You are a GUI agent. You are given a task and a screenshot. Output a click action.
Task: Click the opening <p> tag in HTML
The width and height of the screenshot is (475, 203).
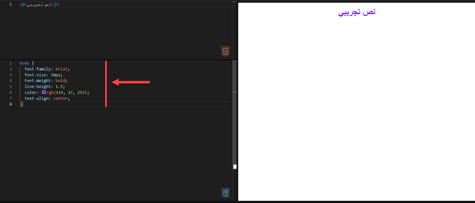pyautogui.click(x=23, y=4)
